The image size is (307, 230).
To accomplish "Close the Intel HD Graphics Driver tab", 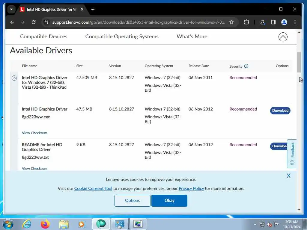I will (82, 9).
